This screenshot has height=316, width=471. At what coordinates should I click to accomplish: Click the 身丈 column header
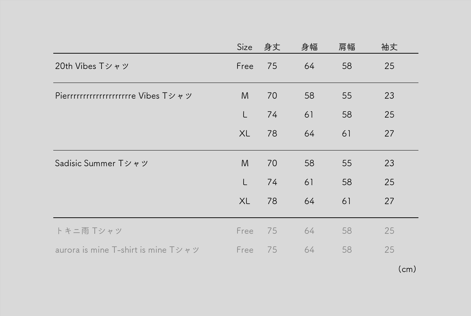coord(272,47)
